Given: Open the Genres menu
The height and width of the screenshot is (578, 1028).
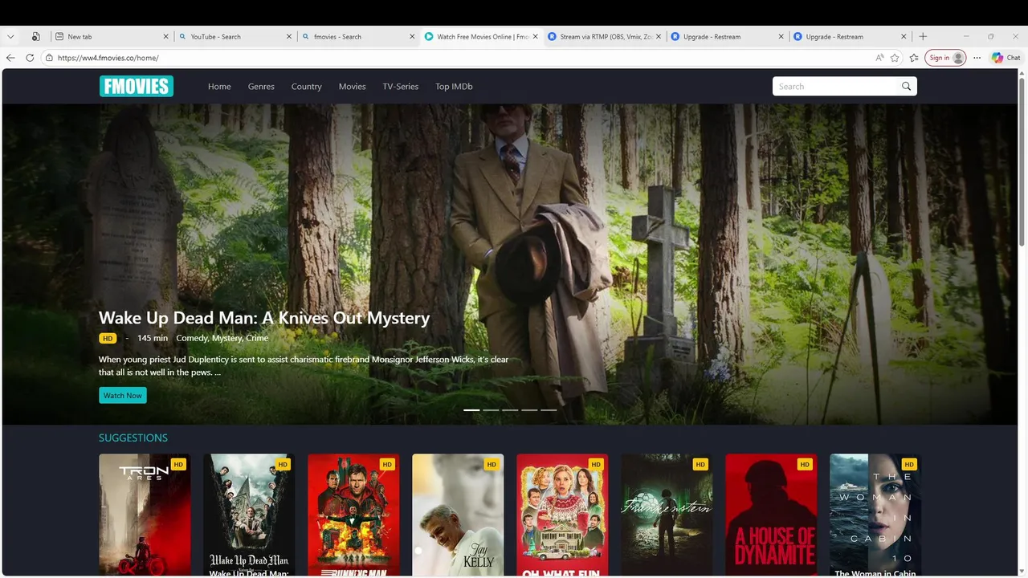Looking at the screenshot, I should click(261, 86).
